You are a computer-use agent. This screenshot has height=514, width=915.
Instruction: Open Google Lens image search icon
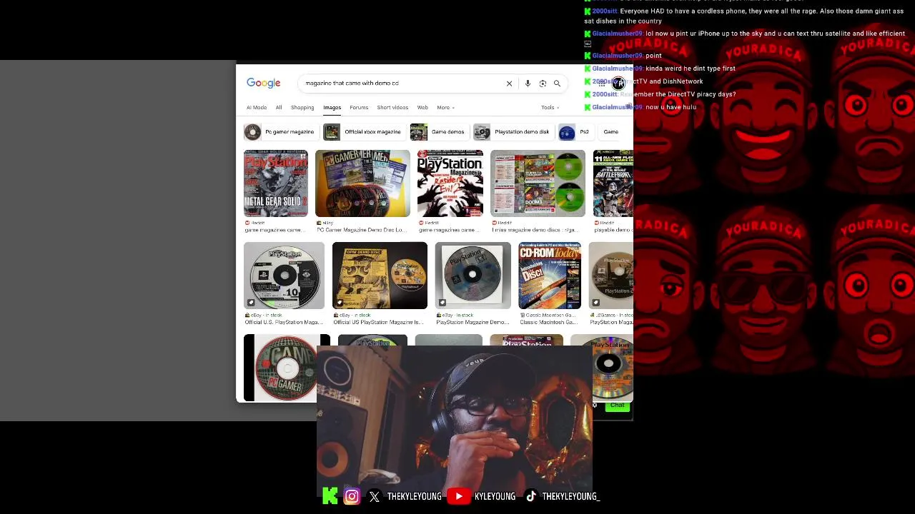(x=543, y=84)
